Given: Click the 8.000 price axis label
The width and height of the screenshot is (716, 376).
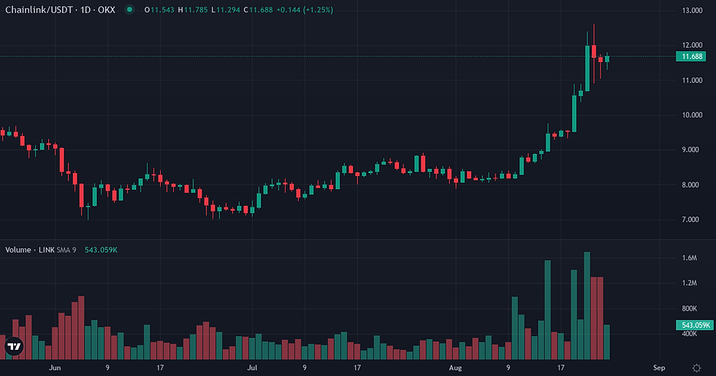Looking at the screenshot, I should 690,185.
